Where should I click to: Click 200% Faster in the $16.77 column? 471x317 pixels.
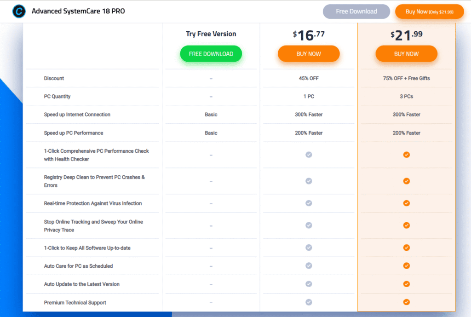click(x=309, y=133)
